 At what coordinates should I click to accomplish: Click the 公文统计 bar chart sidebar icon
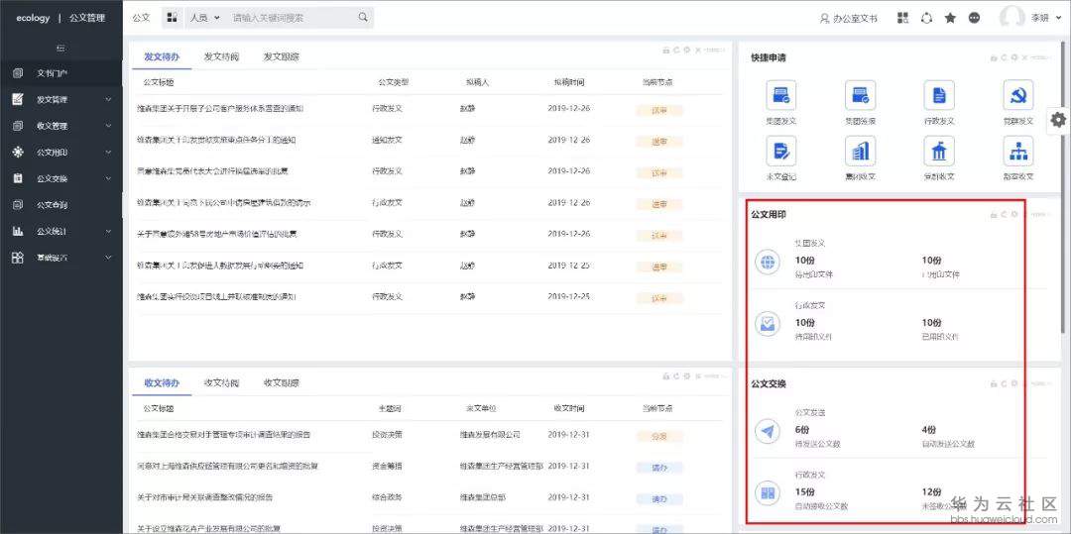18,231
